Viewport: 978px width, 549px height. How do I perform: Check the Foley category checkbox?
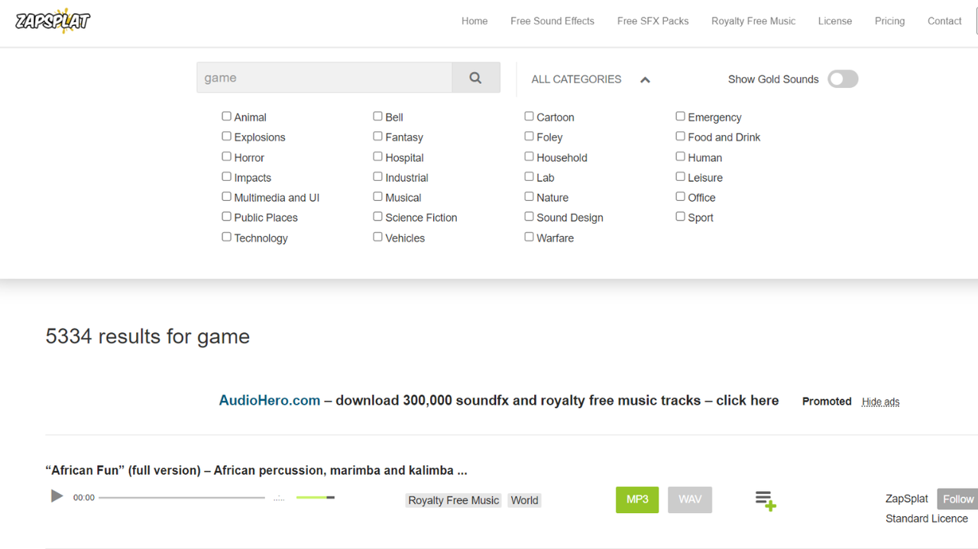coord(529,136)
